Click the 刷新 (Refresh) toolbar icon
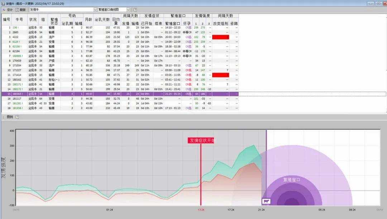The height and width of the screenshot is (219, 387). (17, 10)
